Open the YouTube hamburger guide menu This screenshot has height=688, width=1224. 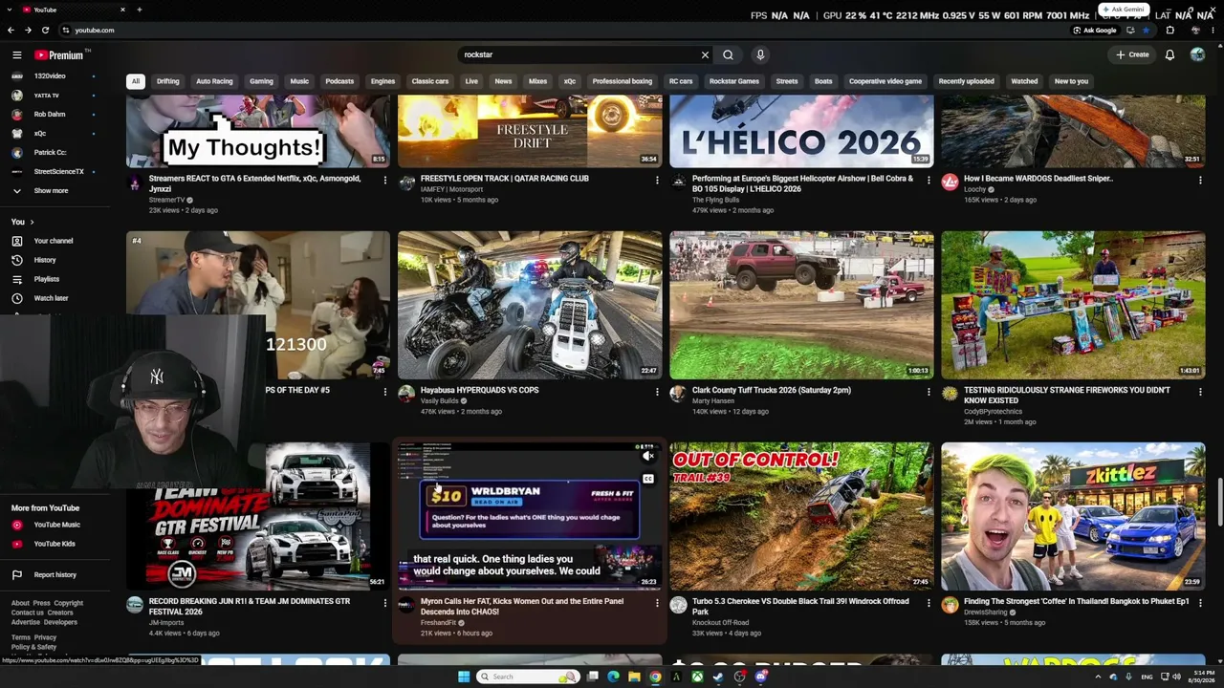[x=16, y=55]
